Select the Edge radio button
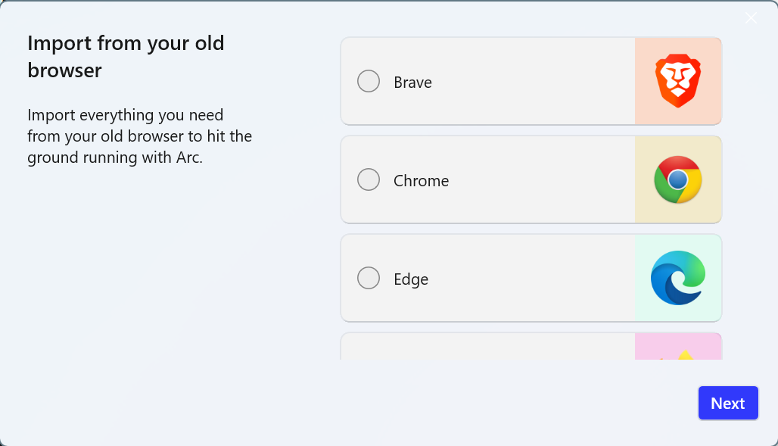 369,278
